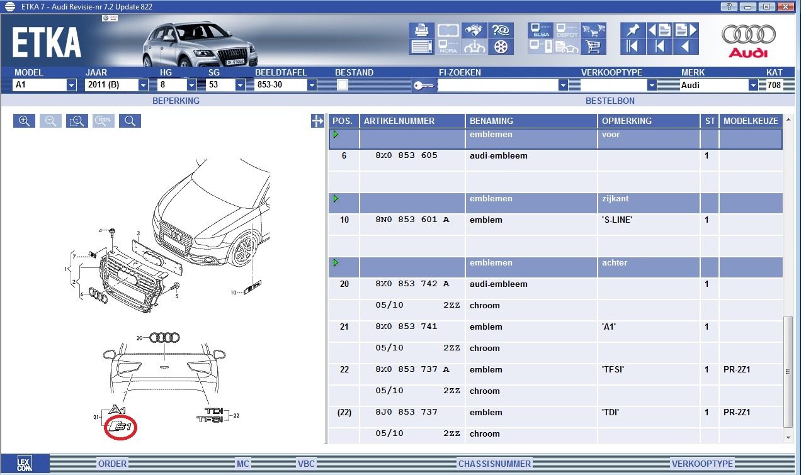Toggle the BESTAND checkbox
Viewport: 806px width, 475px height.
343,85
